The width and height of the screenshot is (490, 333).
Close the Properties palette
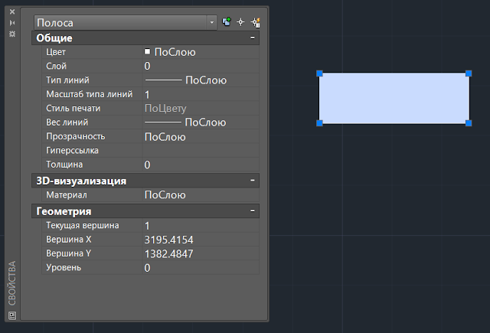coord(12,12)
